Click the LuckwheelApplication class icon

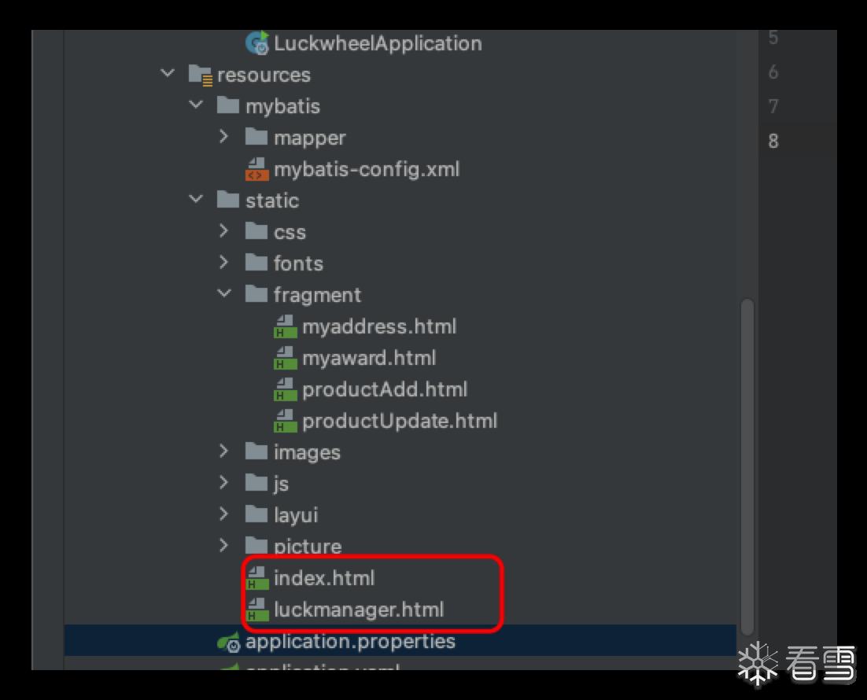tap(257, 43)
